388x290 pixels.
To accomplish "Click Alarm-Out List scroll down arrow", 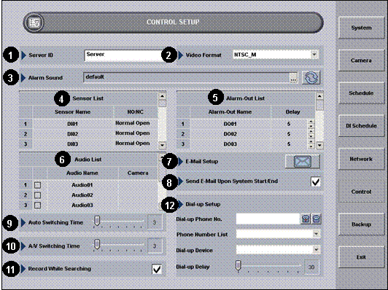I will 319,145.
